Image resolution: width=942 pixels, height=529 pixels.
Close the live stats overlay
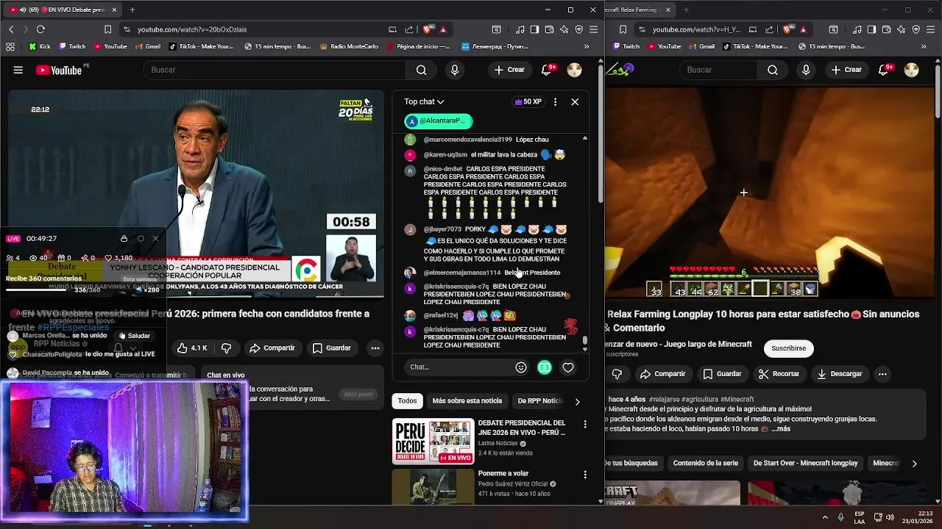pos(155,239)
